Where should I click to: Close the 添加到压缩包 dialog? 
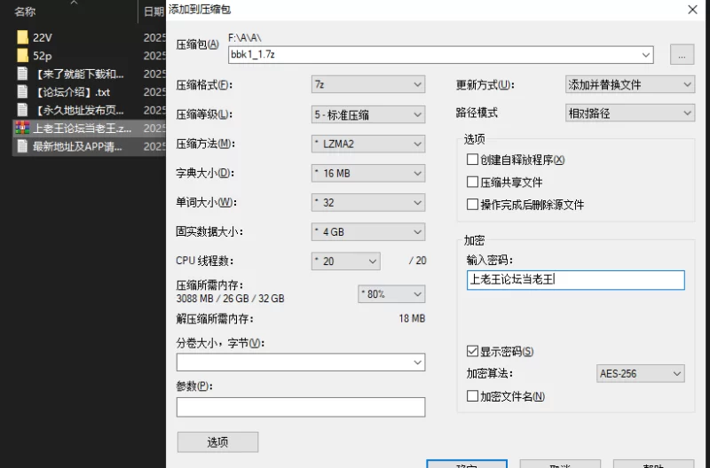[692, 10]
